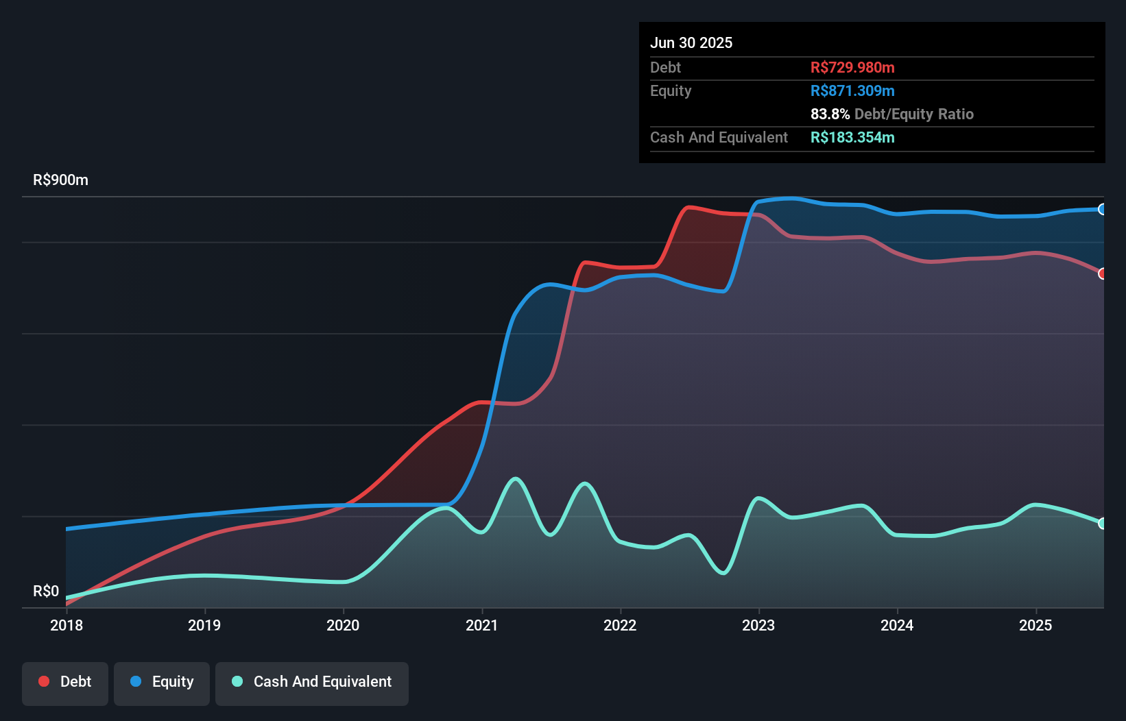Hide the Cash And Equivalent series
Viewport: 1126px width, 721px height.
pyautogui.click(x=312, y=682)
